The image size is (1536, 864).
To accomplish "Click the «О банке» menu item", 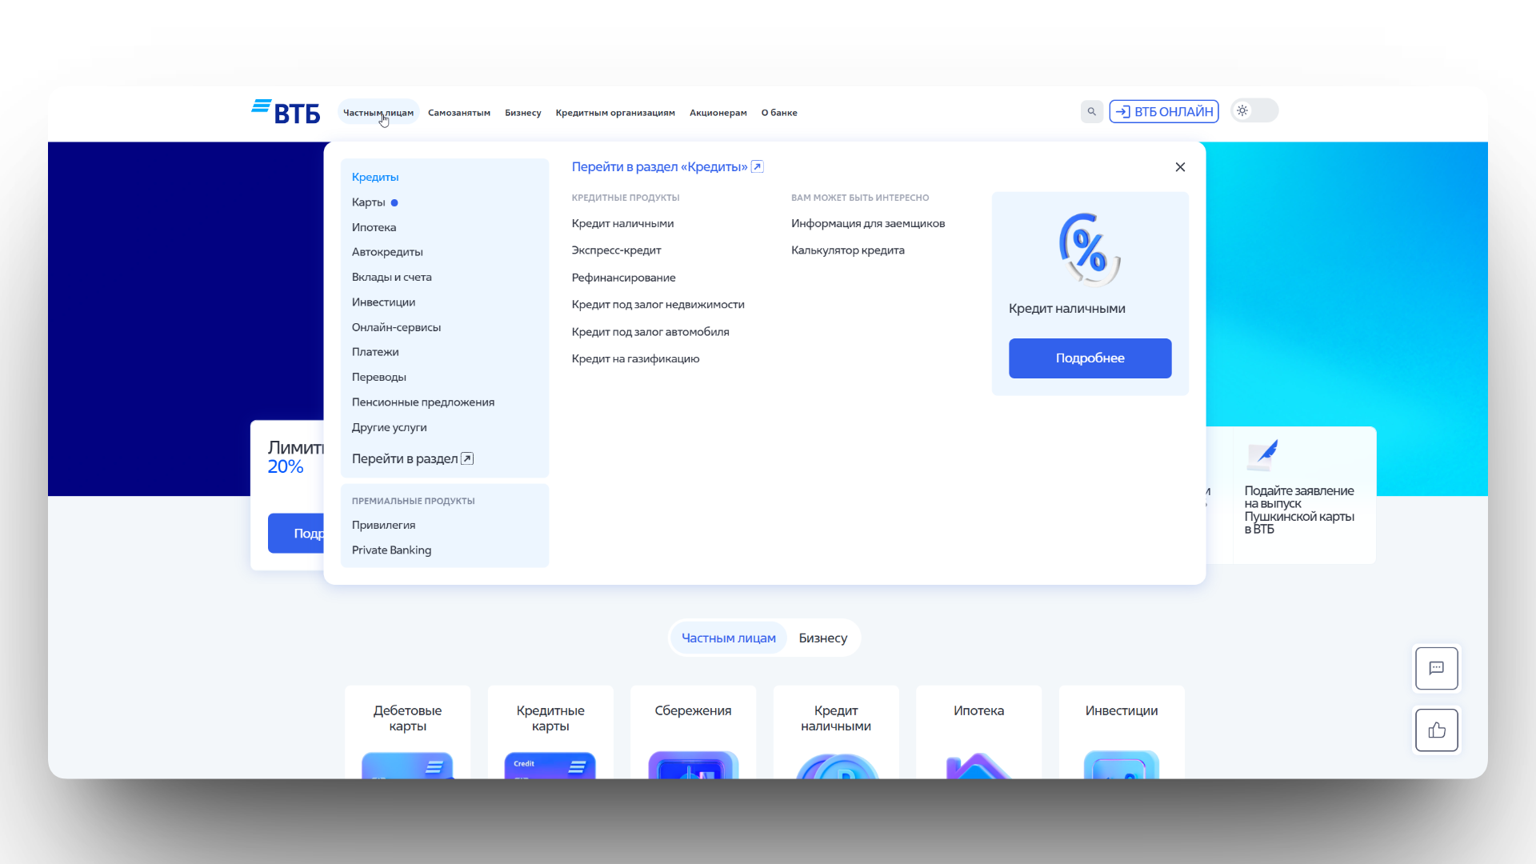I will (x=779, y=112).
